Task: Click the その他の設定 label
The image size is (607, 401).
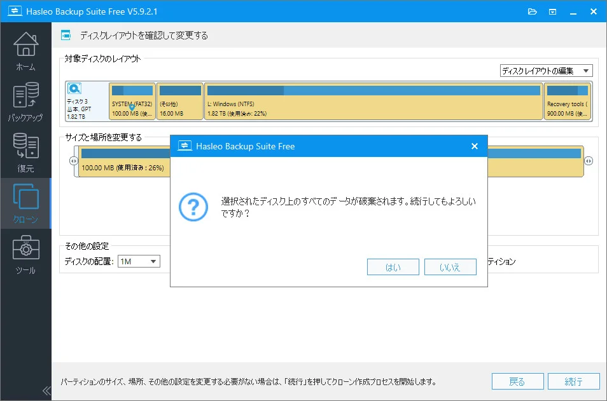Action: [87, 246]
